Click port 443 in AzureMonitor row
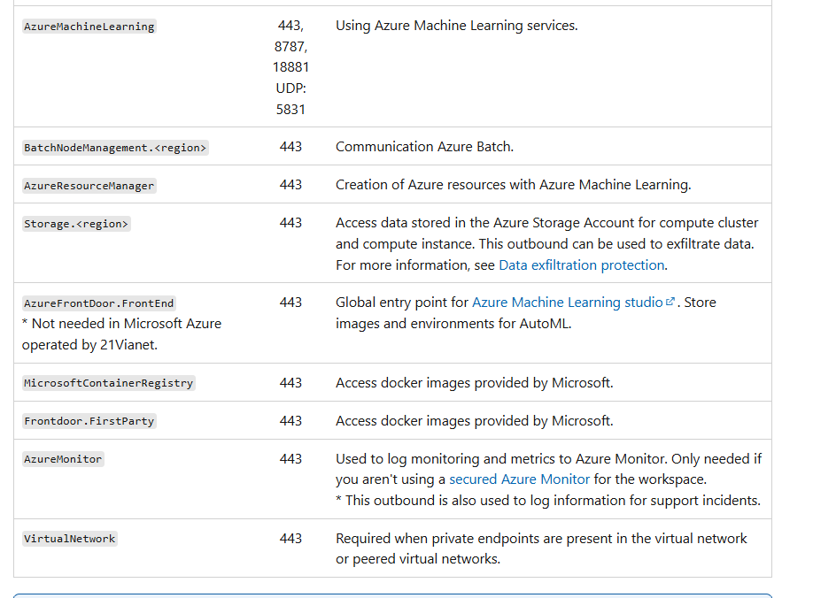The height and width of the screenshot is (598, 813). tap(290, 459)
